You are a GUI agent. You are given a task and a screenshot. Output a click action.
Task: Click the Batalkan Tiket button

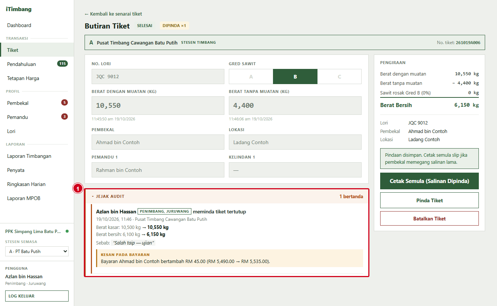coord(429,219)
